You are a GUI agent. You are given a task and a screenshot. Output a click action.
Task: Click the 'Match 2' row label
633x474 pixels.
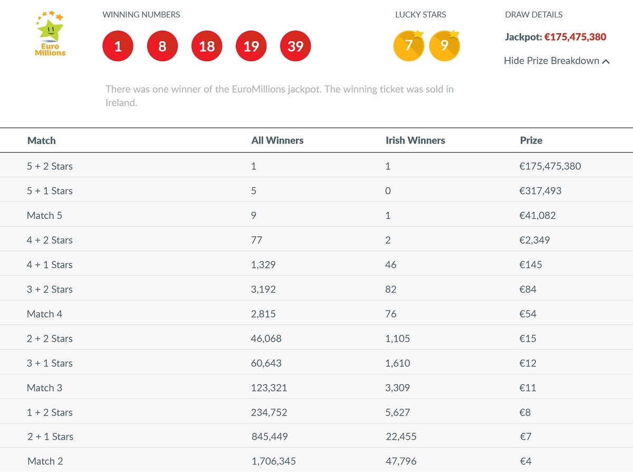point(45,461)
